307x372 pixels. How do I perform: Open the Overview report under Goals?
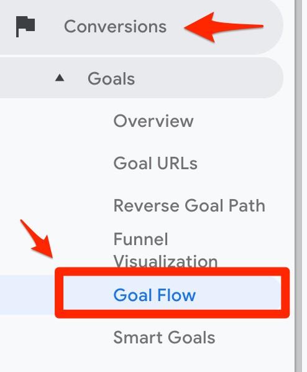click(153, 121)
